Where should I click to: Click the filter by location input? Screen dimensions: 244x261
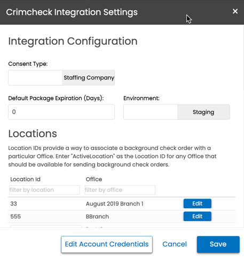44,190
